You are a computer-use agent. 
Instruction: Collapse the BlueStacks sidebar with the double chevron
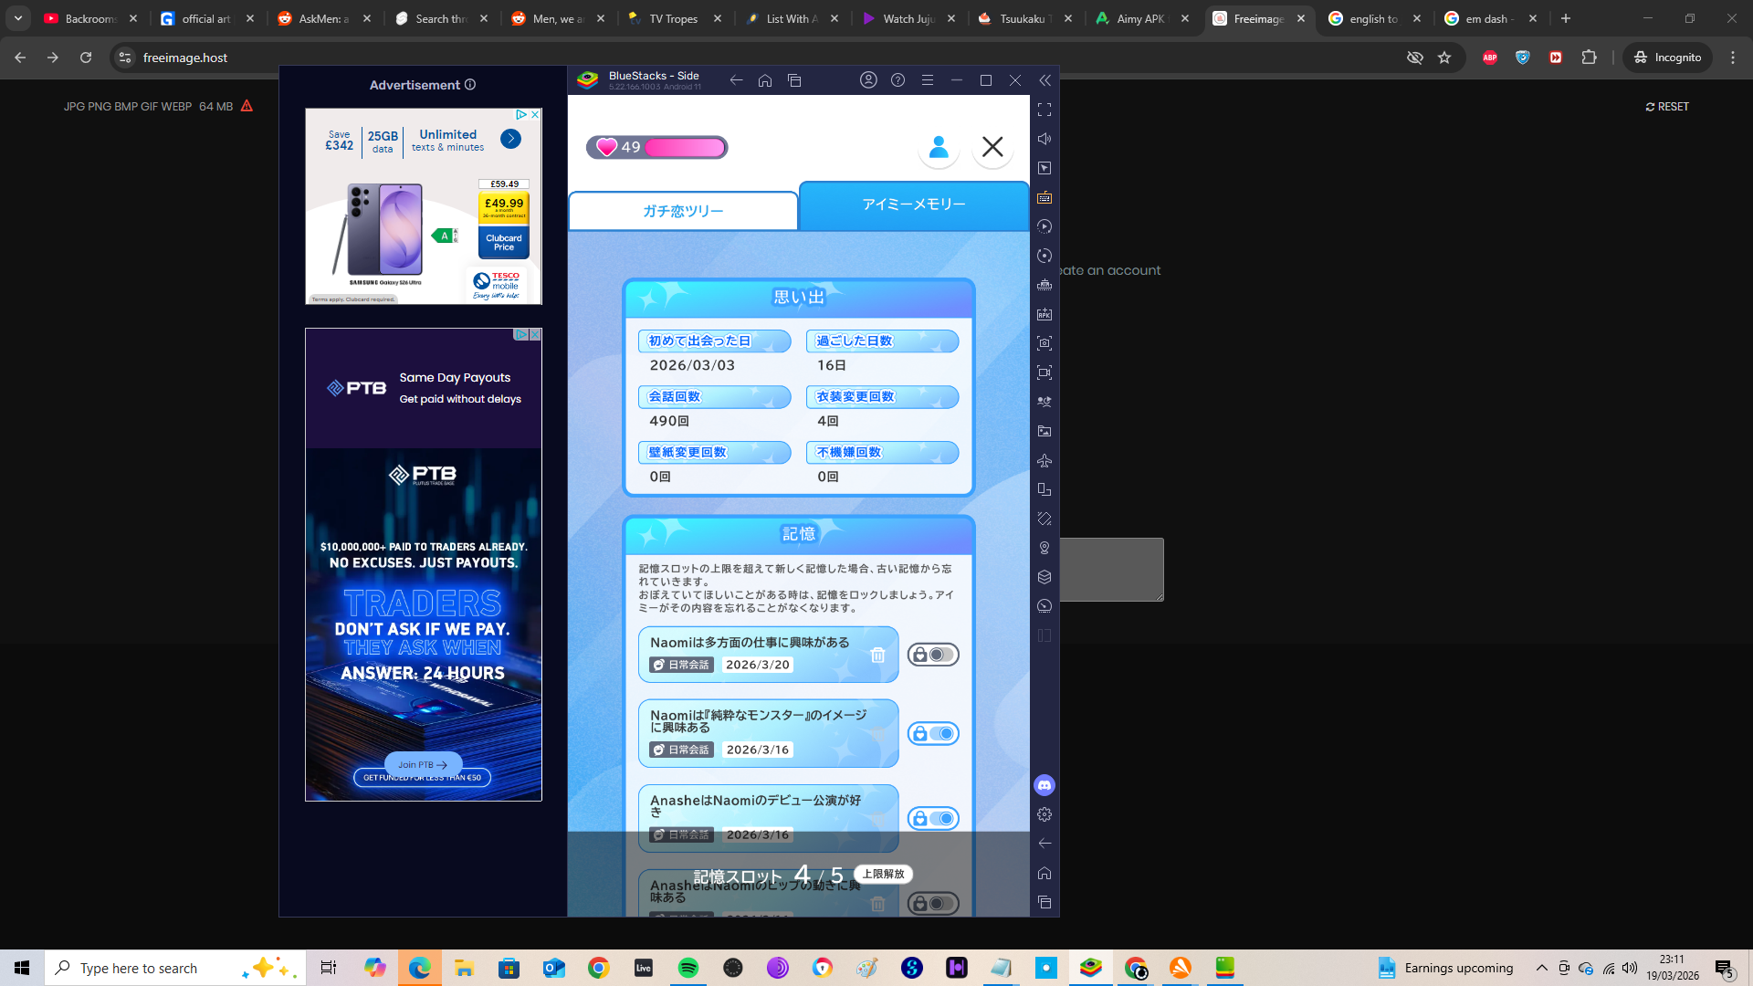pyautogui.click(x=1044, y=80)
